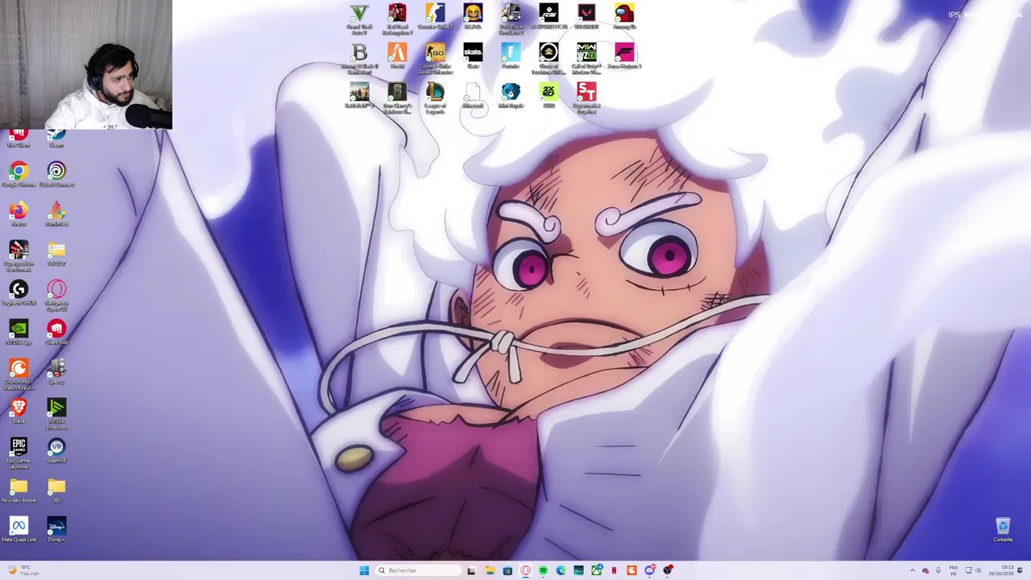Select the Battlefield desktop icon
Screen dimensions: 1031x580
[359, 96]
